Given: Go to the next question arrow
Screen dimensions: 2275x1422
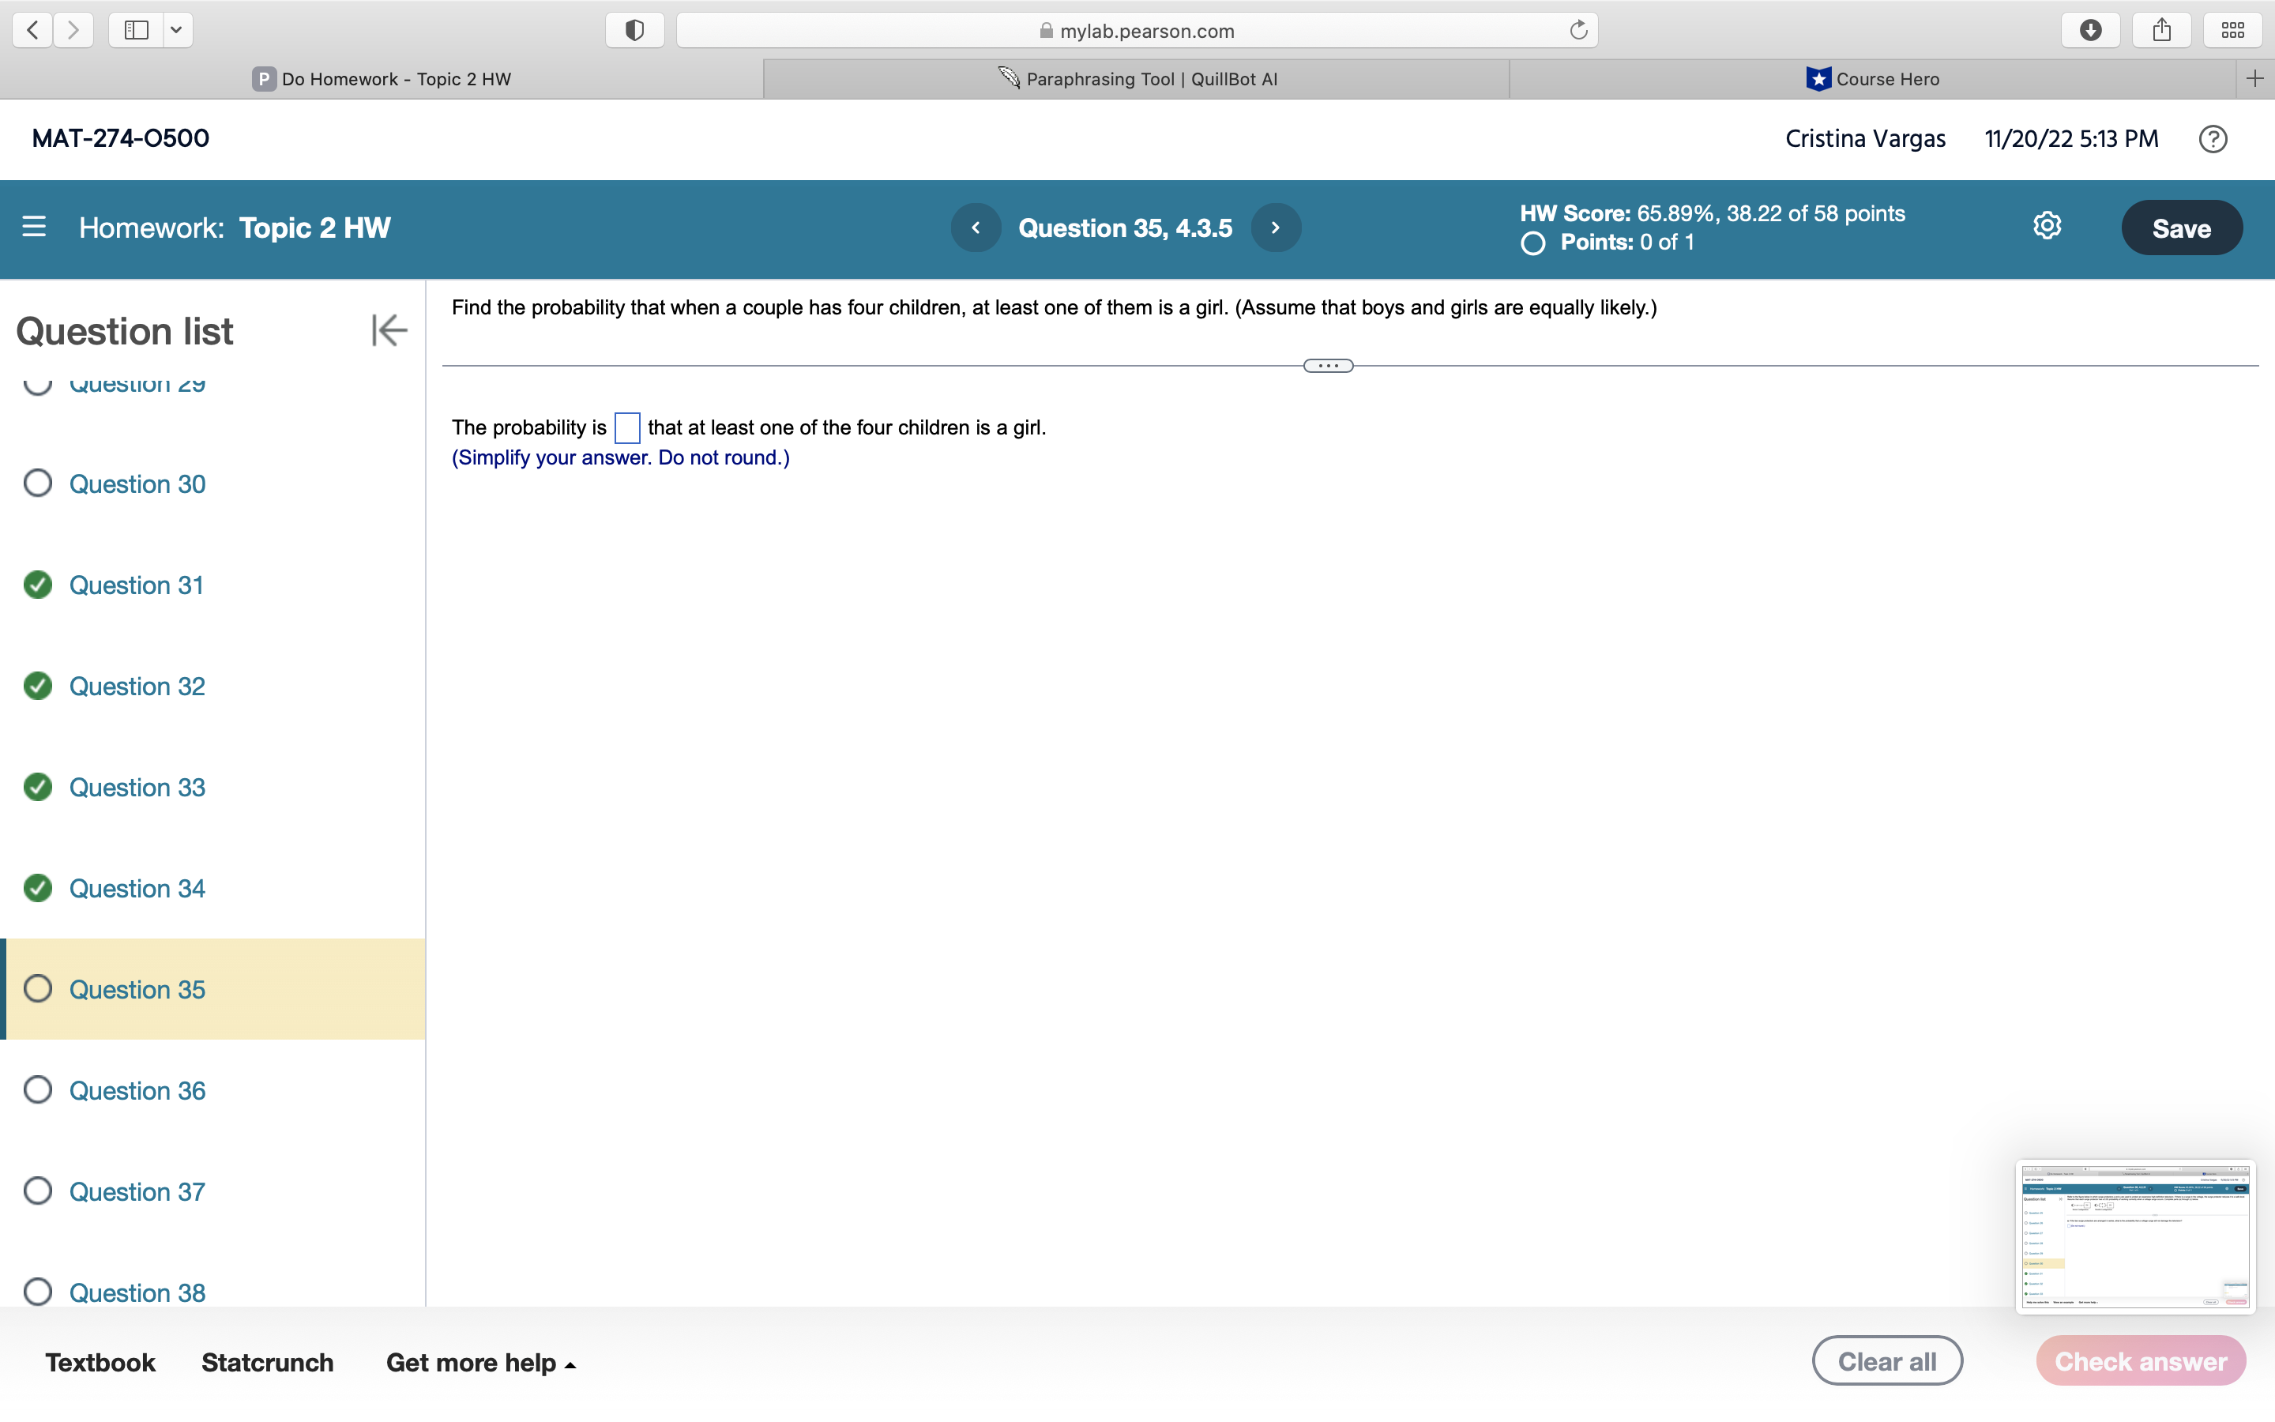Looking at the screenshot, I should [1275, 228].
